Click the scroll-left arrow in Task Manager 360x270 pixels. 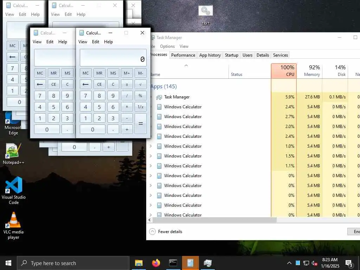149,220
